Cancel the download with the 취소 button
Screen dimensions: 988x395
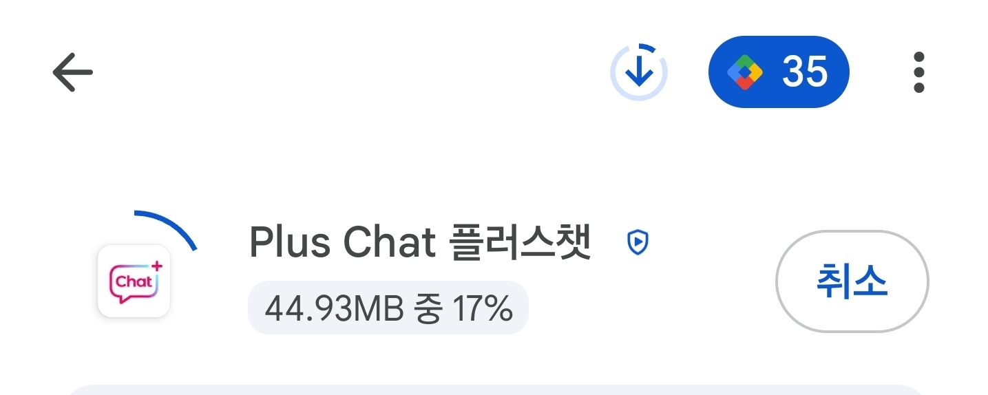coord(852,281)
